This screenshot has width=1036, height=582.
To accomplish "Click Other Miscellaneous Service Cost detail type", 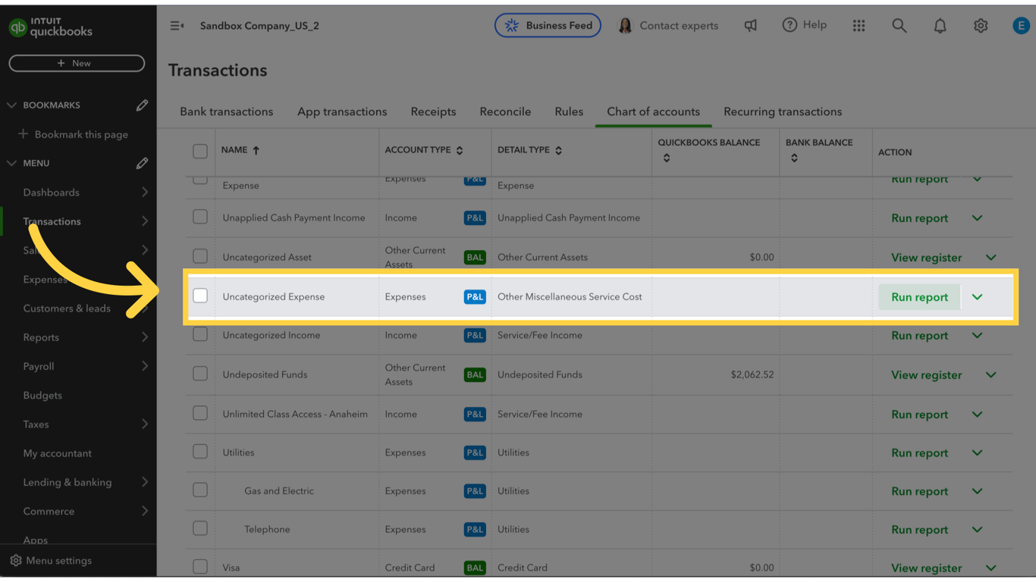I will 570,297.
